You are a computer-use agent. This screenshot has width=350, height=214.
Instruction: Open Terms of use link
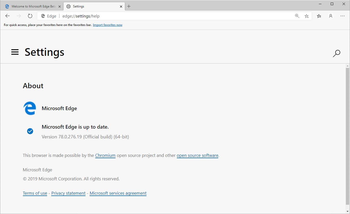tap(35, 193)
